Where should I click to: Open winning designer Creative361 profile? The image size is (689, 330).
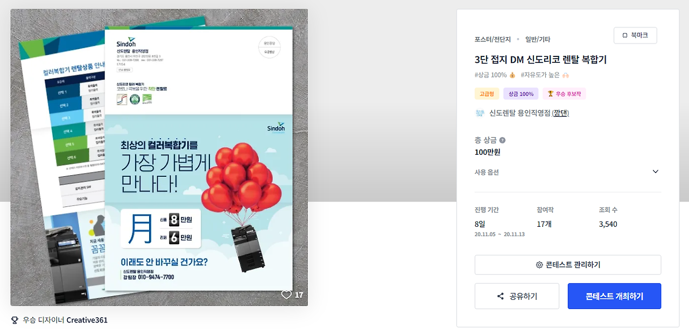87,320
